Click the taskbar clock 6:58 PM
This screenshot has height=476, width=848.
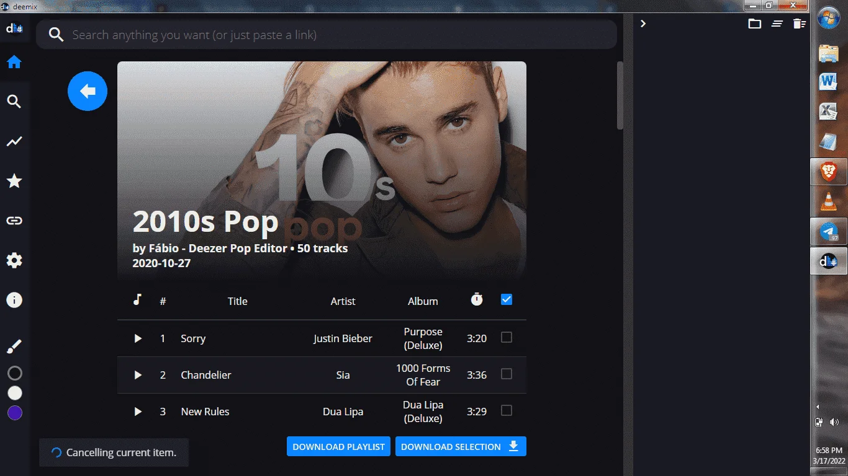click(x=829, y=450)
